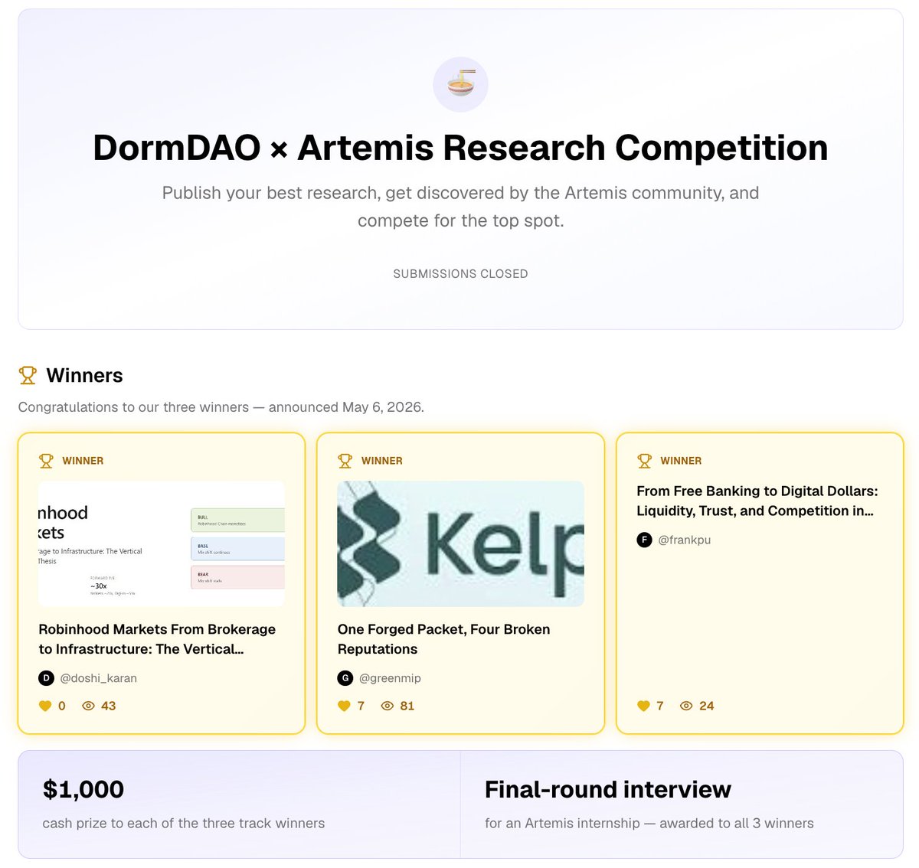Click the WINNER label on frankpu's card

pos(681,461)
